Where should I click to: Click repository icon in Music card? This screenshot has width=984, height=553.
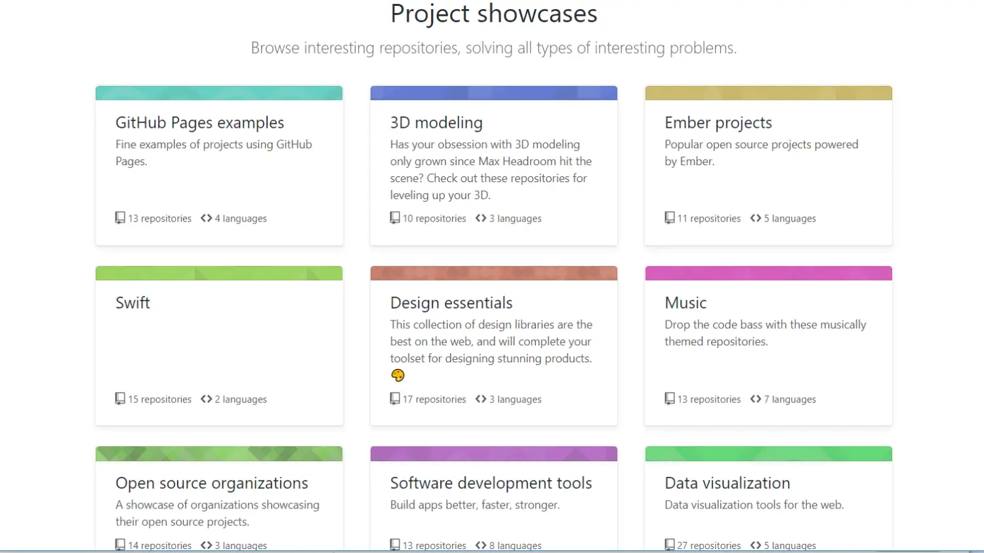click(670, 399)
